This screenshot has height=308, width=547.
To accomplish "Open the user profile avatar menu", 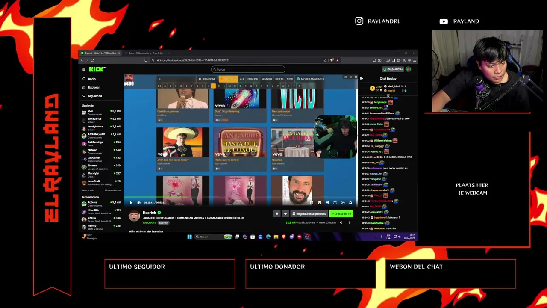I will [x=409, y=69].
